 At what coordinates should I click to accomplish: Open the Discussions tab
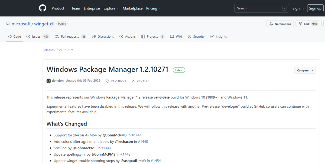pyautogui.click(x=103, y=37)
